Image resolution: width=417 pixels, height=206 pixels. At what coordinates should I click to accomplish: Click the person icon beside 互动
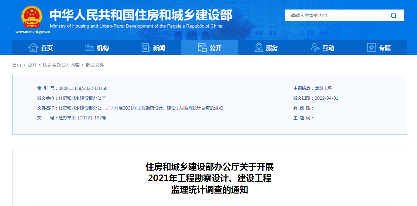(315, 48)
